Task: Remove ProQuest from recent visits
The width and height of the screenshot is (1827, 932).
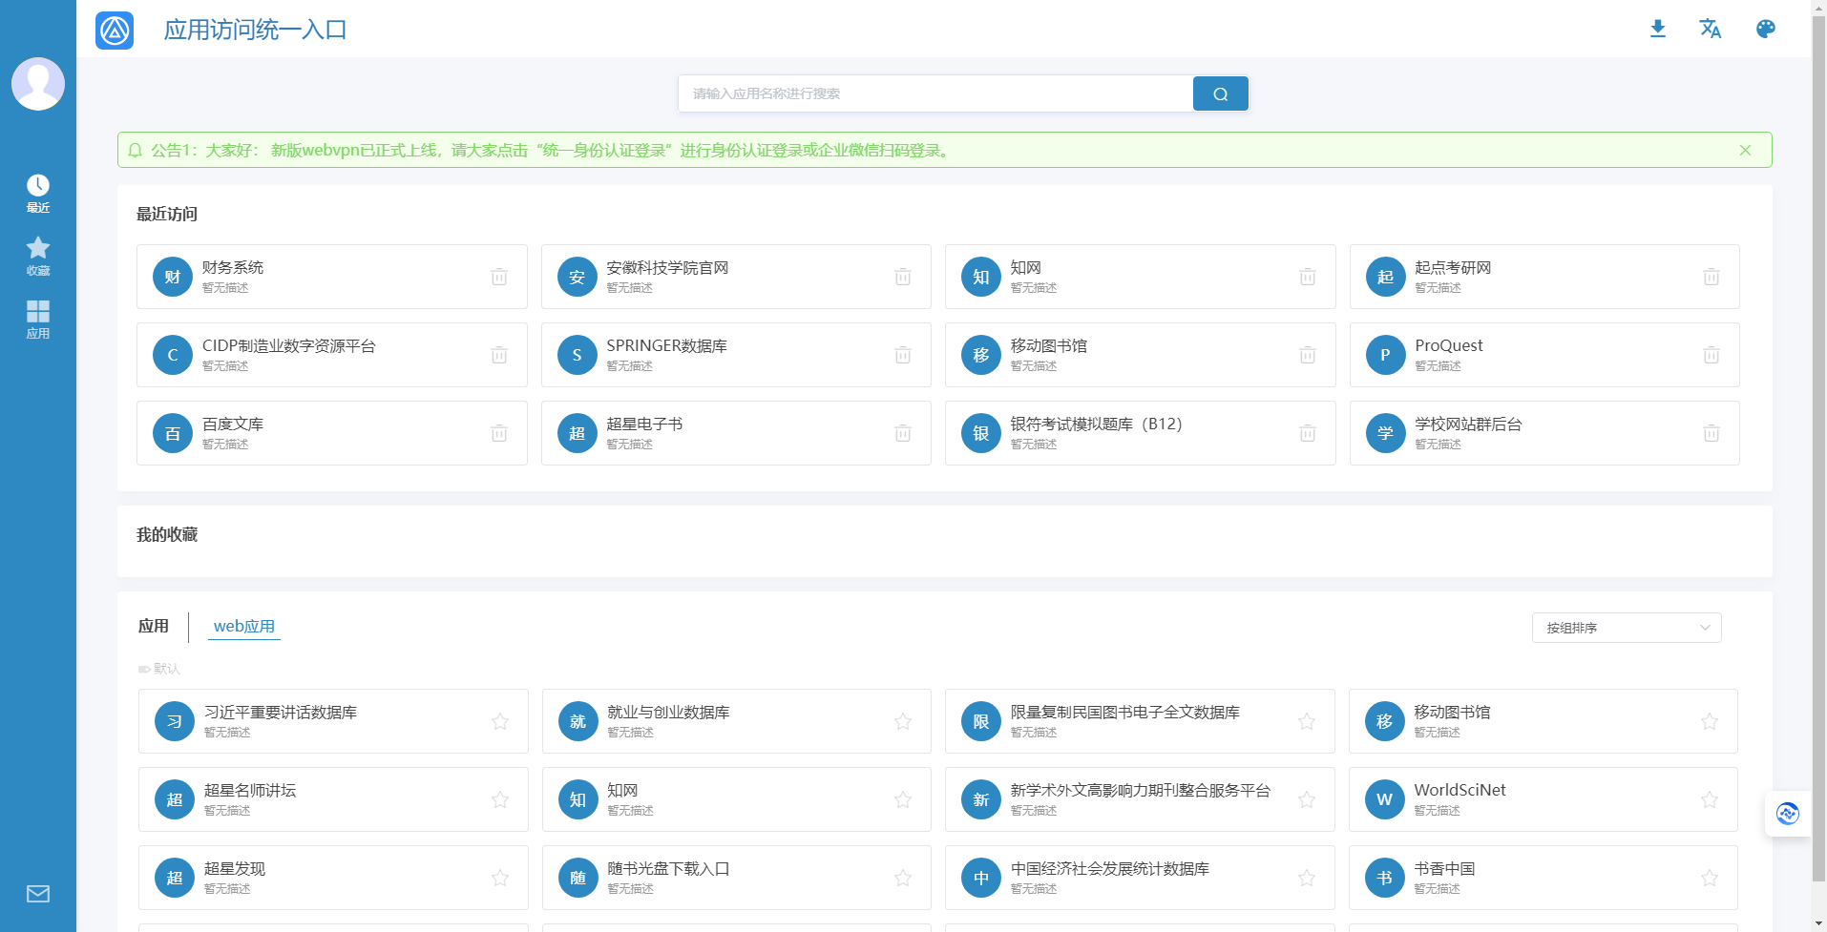Action: (1711, 355)
